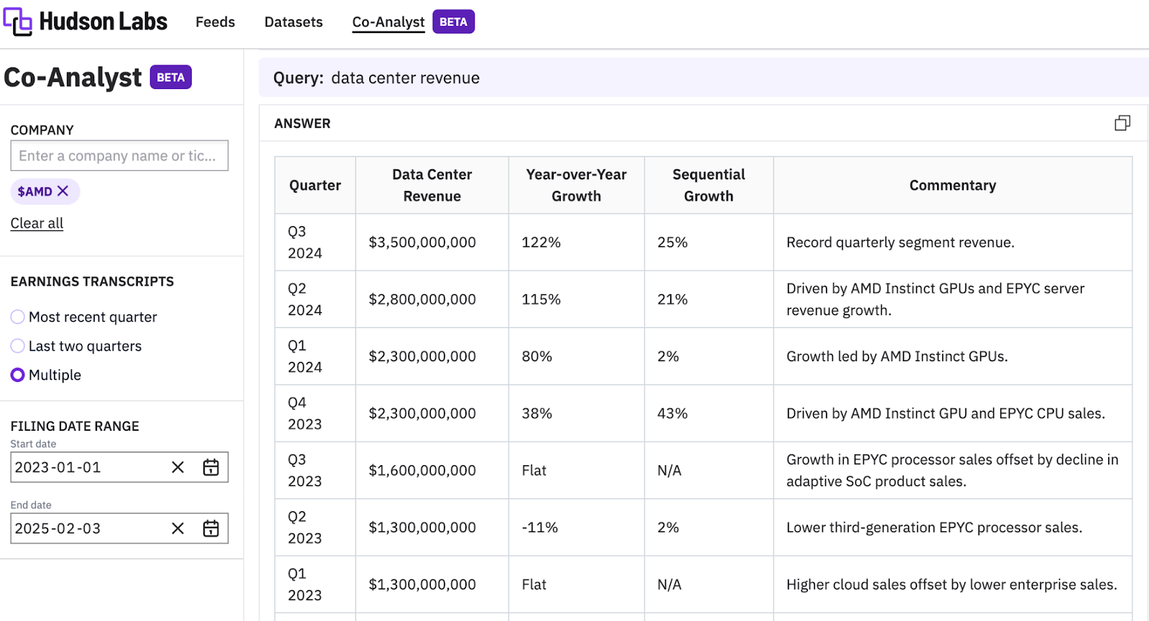
Task: Open the Feeds page
Action: (215, 22)
